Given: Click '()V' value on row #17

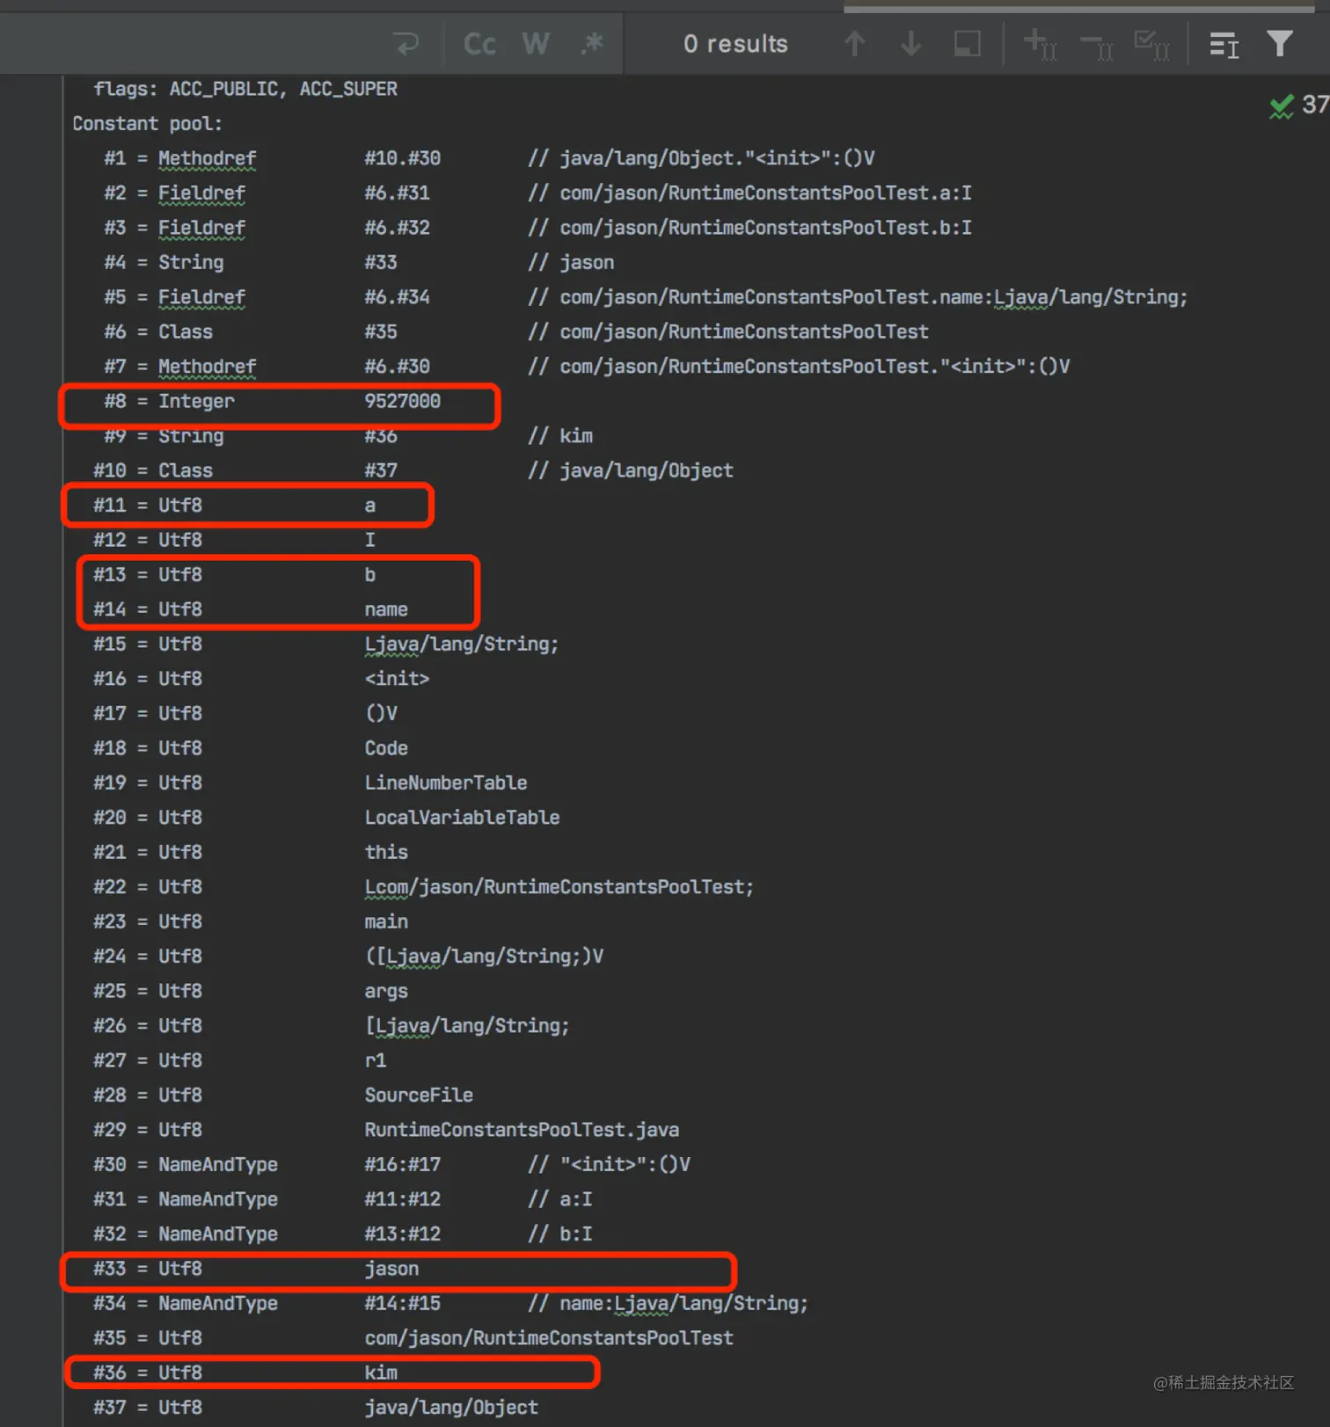Looking at the screenshot, I should [381, 713].
